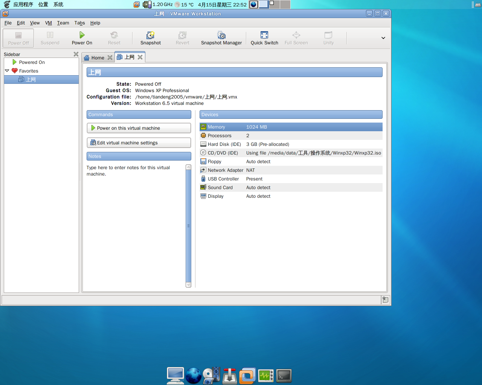
Task: Open the 应用程序 panel menu
Action: (23, 5)
